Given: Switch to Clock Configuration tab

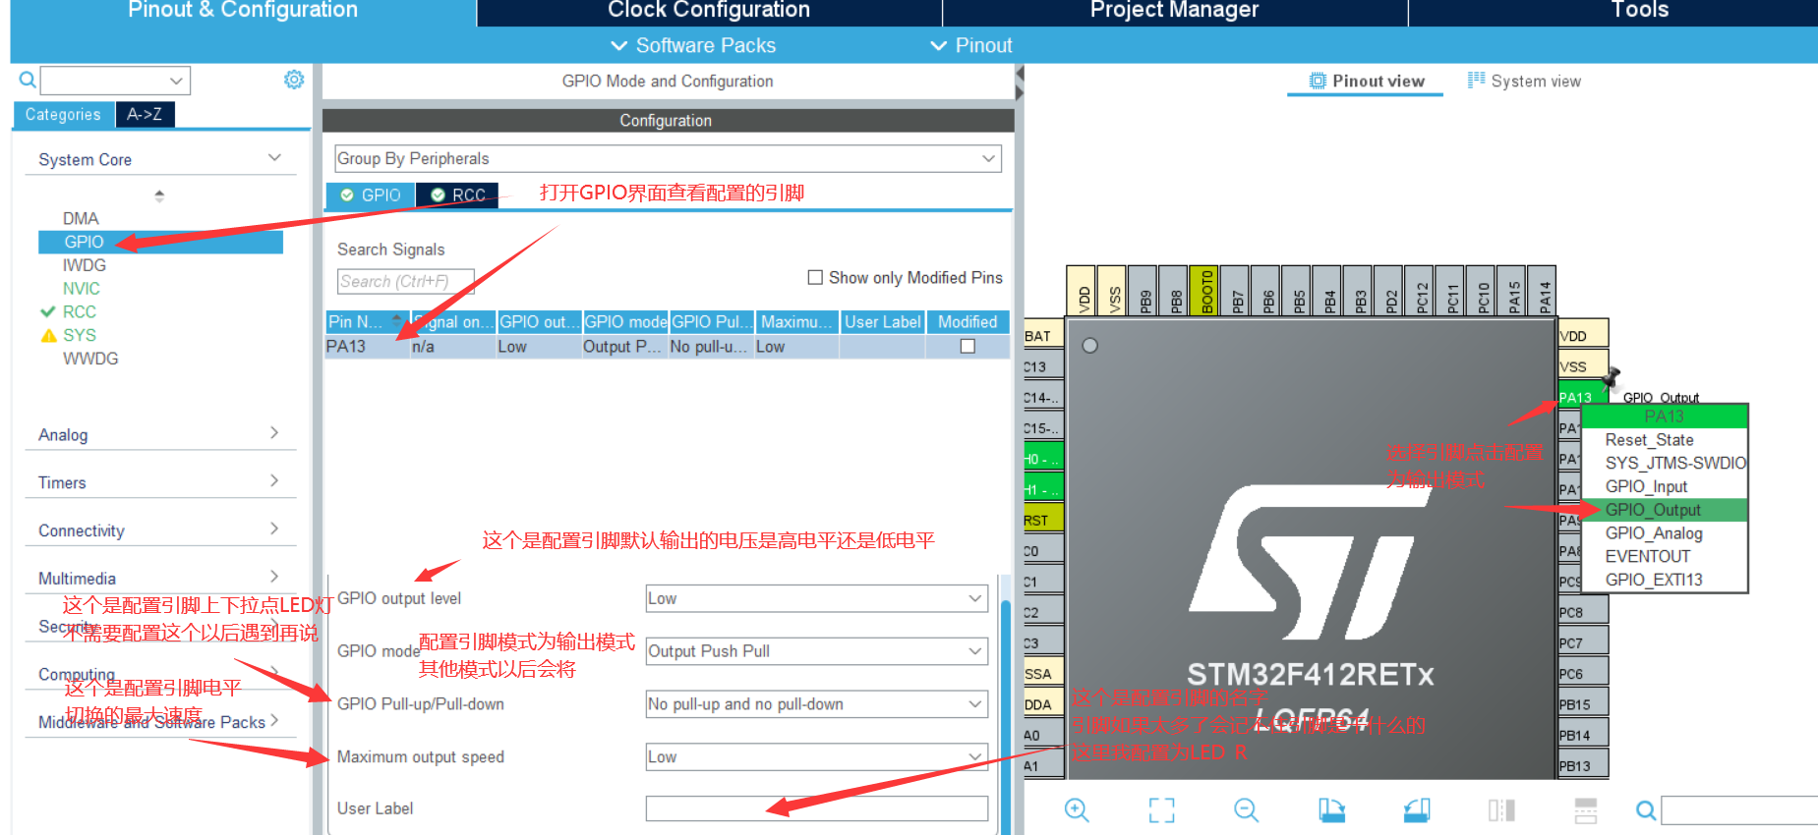Looking at the screenshot, I should click(708, 11).
